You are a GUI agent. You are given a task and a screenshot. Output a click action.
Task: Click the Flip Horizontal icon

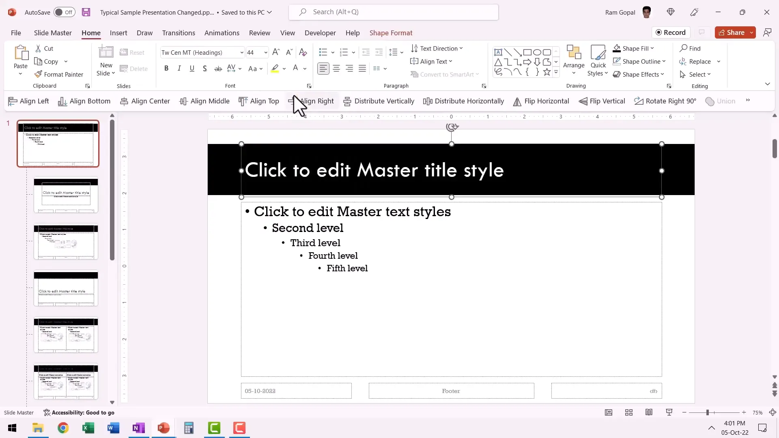click(517, 101)
